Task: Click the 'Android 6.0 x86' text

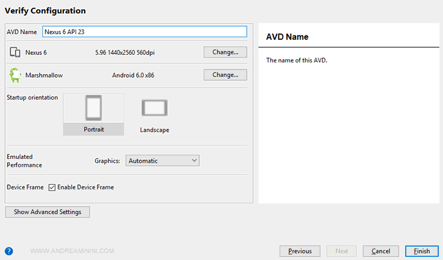Action: [133, 75]
